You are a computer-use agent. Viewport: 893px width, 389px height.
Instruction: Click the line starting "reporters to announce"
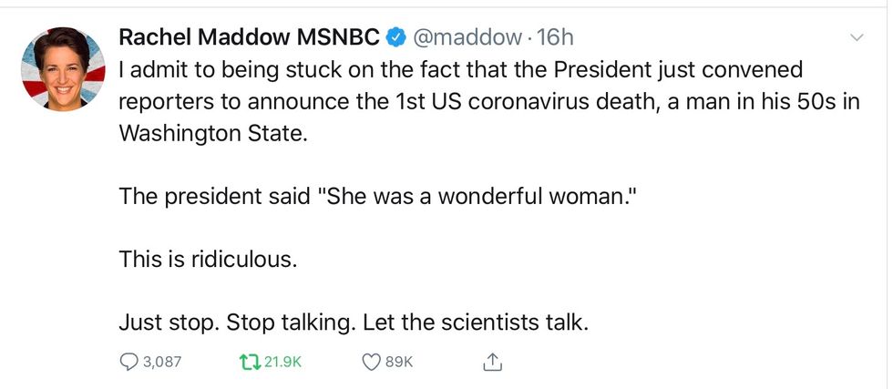[488, 100]
